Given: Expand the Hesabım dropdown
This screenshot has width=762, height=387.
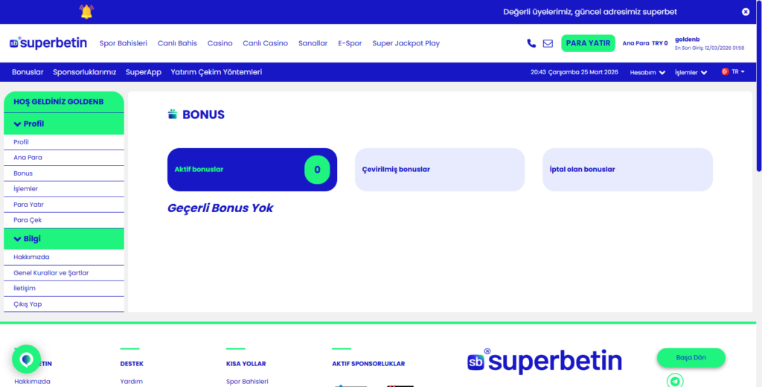Looking at the screenshot, I should [x=647, y=72].
